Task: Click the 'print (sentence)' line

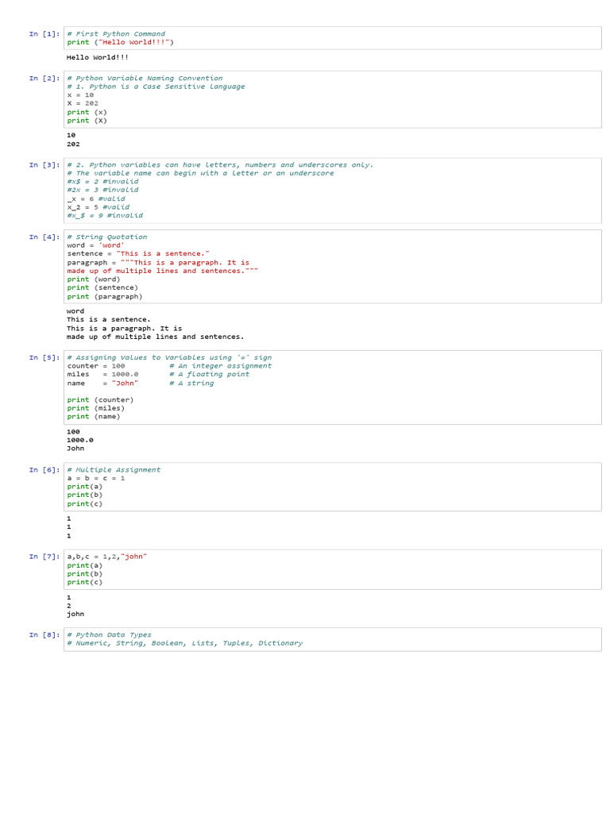Action: click(x=102, y=287)
